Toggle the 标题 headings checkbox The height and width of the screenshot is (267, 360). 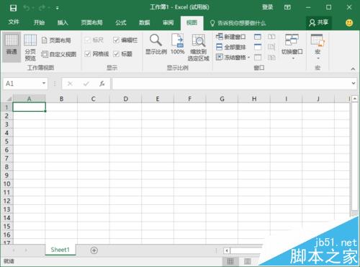[x=116, y=54]
